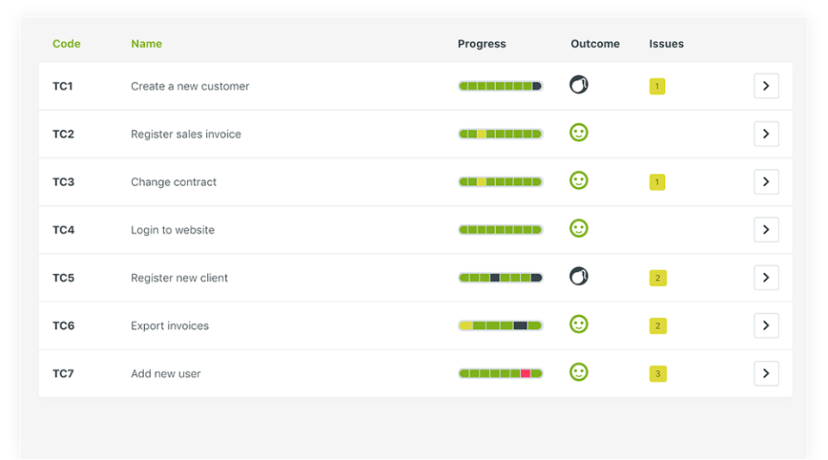Click the Progress column header
Image resolution: width=828 pixels, height=460 pixels.
[x=481, y=44]
